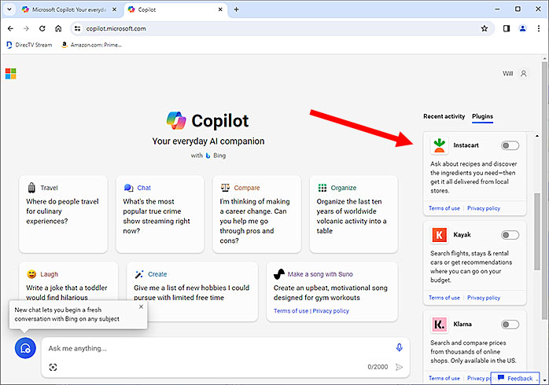Select the Plugins tab
Image resolution: width=549 pixels, height=385 pixels.
482,116
